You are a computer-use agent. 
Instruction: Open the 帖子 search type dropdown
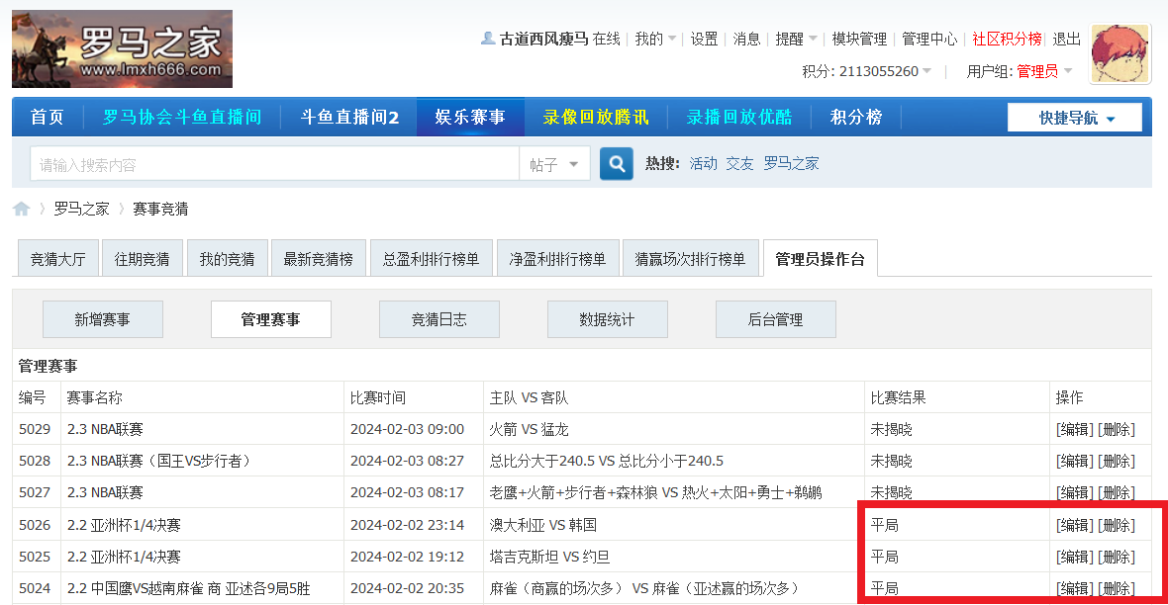[554, 163]
